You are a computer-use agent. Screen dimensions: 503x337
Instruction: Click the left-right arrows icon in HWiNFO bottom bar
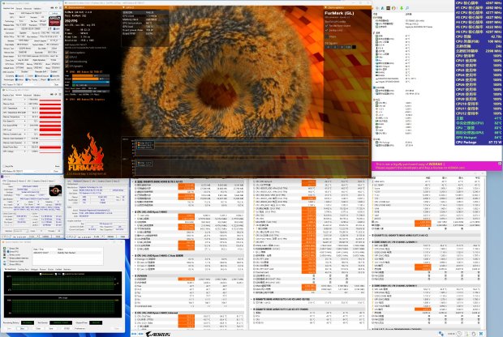click(134, 334)
